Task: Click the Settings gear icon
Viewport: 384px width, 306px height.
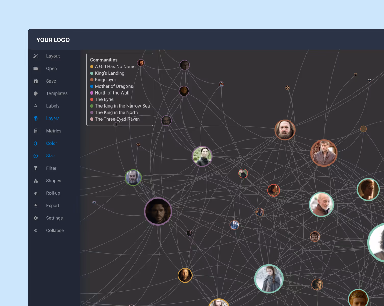Action: tap(36, 218)
